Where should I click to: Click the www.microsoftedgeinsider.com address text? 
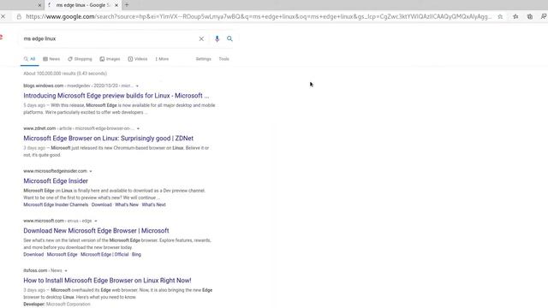(x=55, y=171)
